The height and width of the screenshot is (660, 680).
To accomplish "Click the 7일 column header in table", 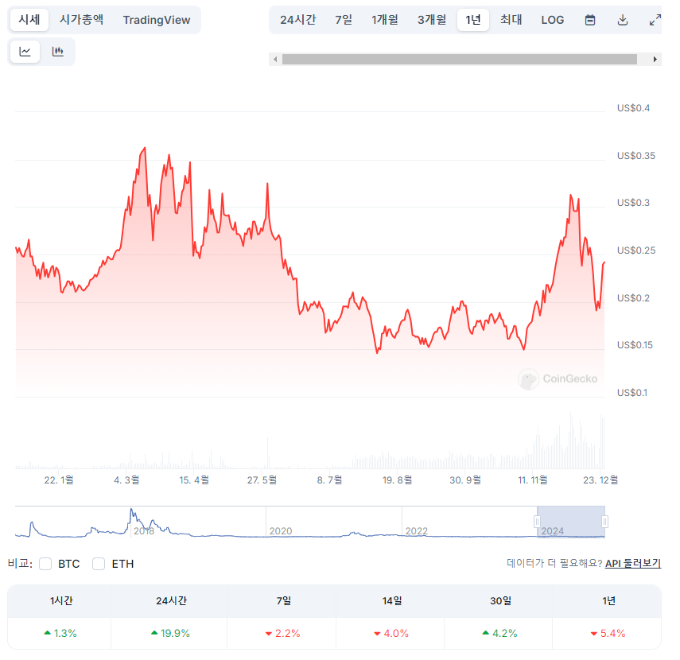I will pos(284,600).
